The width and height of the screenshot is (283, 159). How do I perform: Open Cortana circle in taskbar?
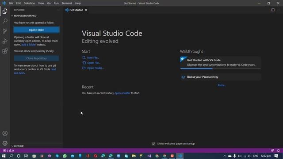(19, 156)
